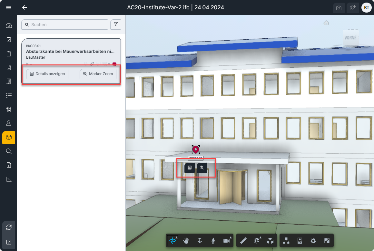Click the Details anzeigen button
This screenshot has height=251, width=374.
coord(47,74)
